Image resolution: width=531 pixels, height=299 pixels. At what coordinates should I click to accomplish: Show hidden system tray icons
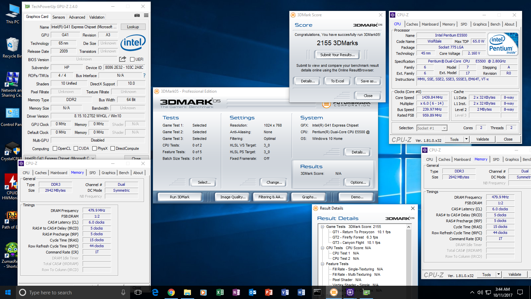(x=472, y=292)
